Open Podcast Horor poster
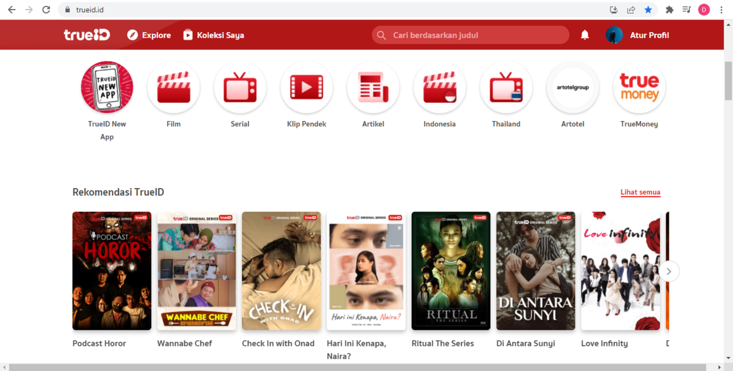The width and height of the screenshot is (733, 371). 112,271
